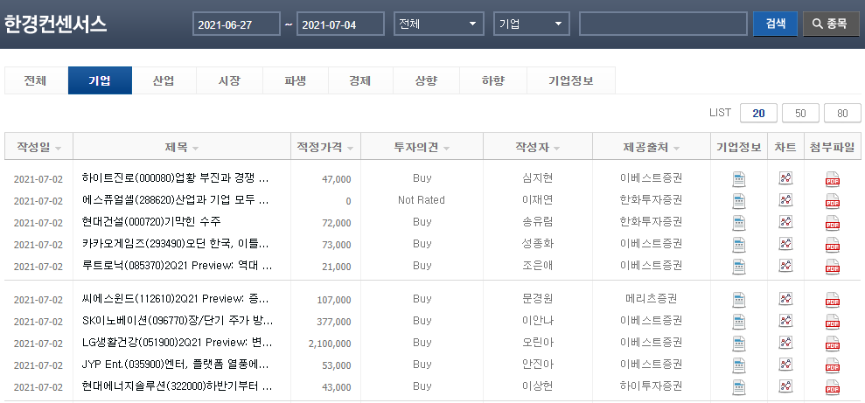Download PDF attachment for 루트로닉 report
Screen dimensions: 865x403
click(x=833, y=267)
